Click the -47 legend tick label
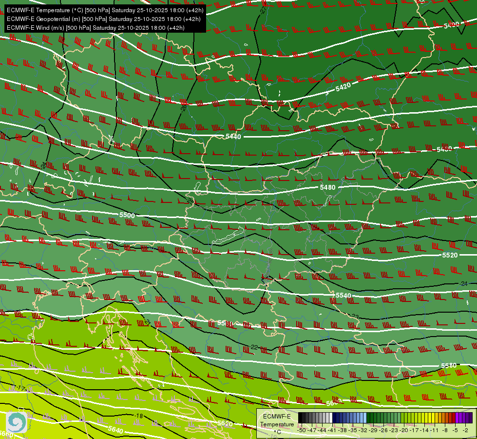The width and height of the screenshot is (477, 439). click(x=312, y=431)
